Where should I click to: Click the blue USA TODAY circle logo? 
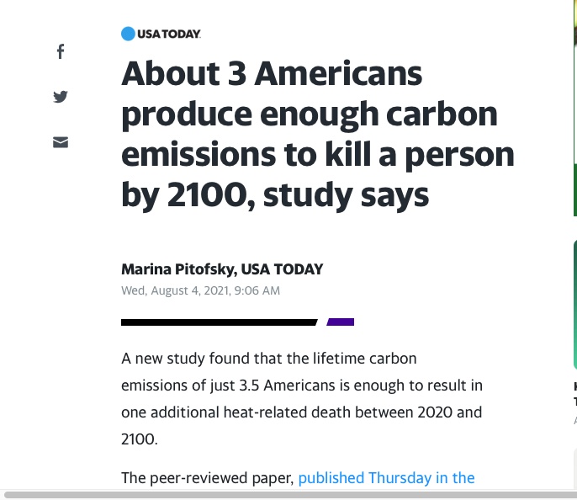128,34
